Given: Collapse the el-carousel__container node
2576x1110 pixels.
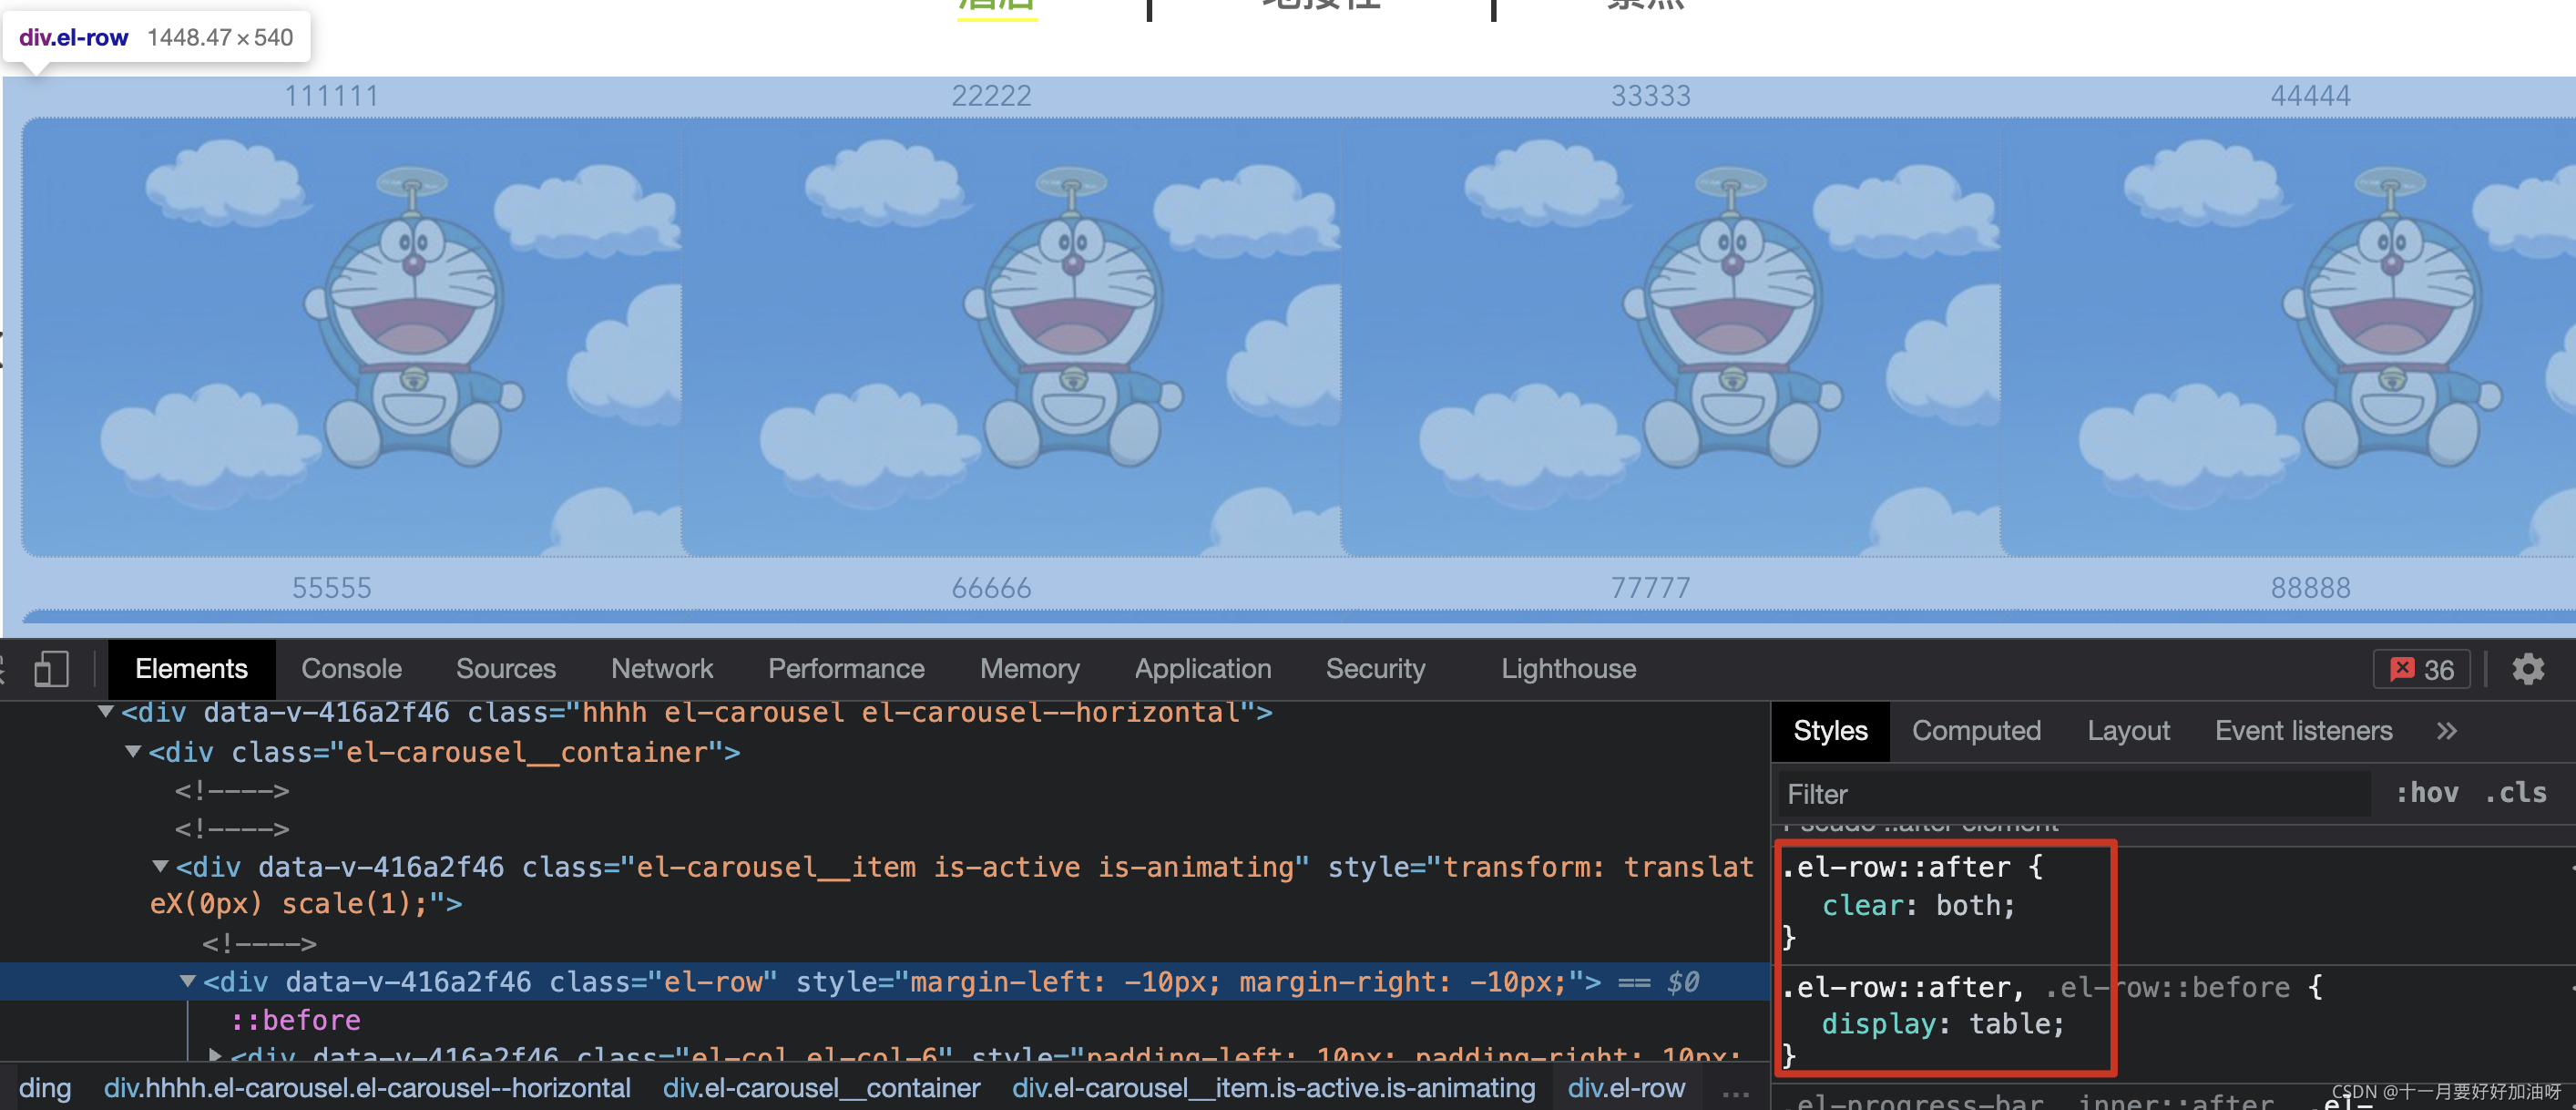Looking at the screenshot, I should point(132,752).
